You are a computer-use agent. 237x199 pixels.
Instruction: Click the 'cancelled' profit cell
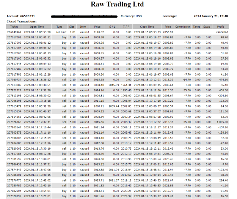tap(222, 32)
